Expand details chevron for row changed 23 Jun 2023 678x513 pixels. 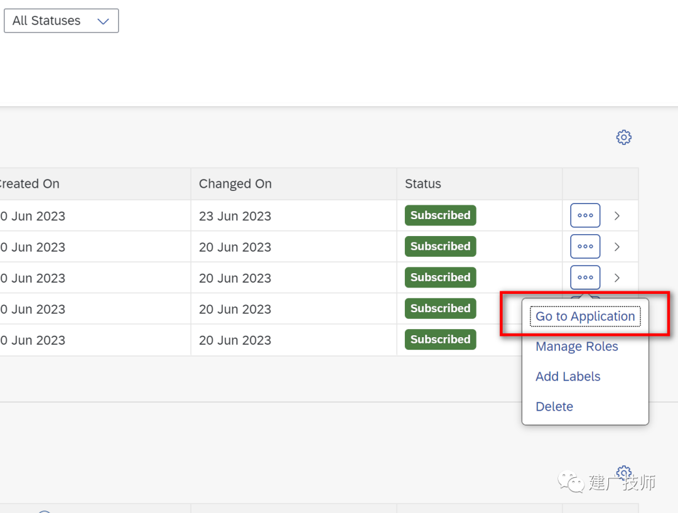[x=617, y=216]
